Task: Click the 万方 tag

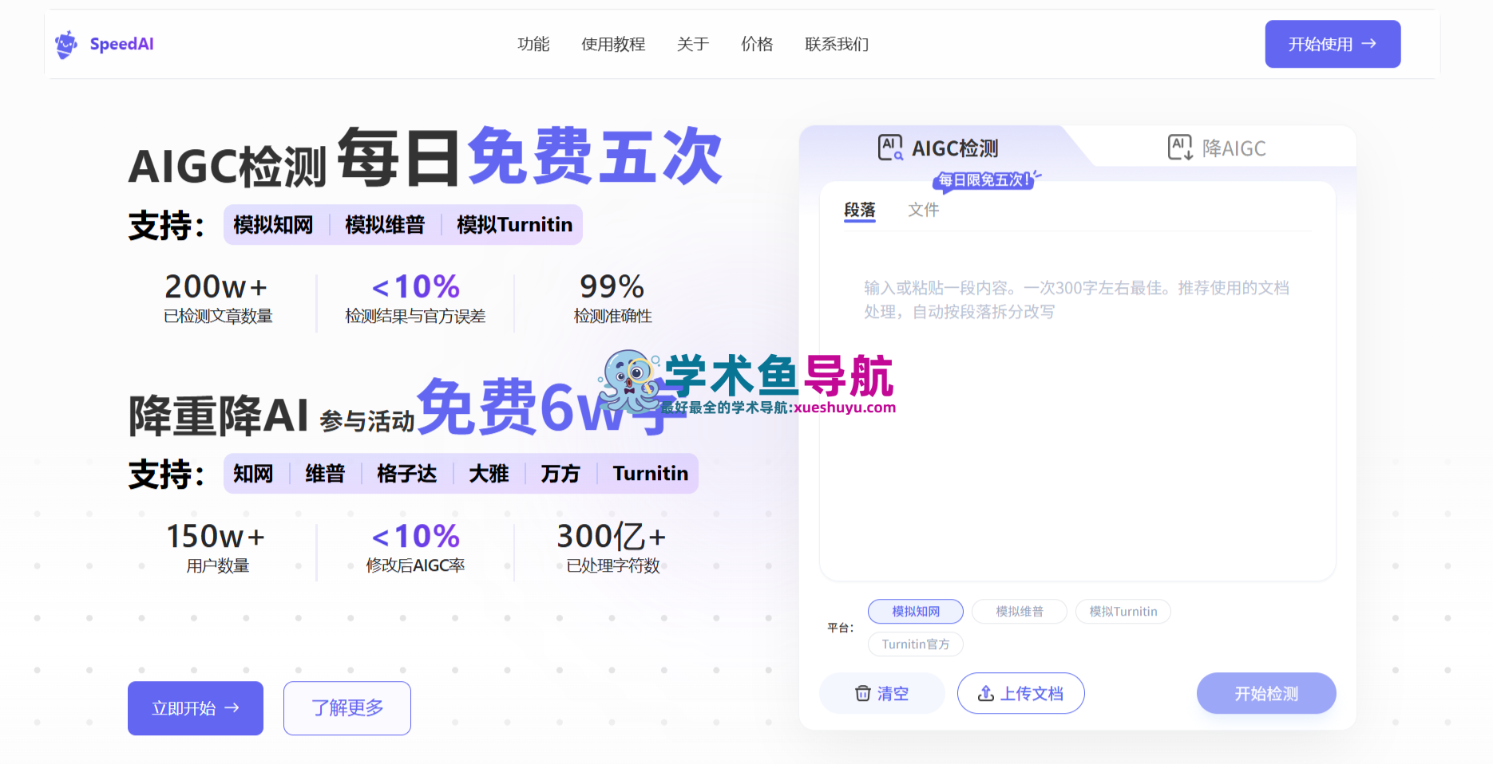Action: [x=560, y=474]
